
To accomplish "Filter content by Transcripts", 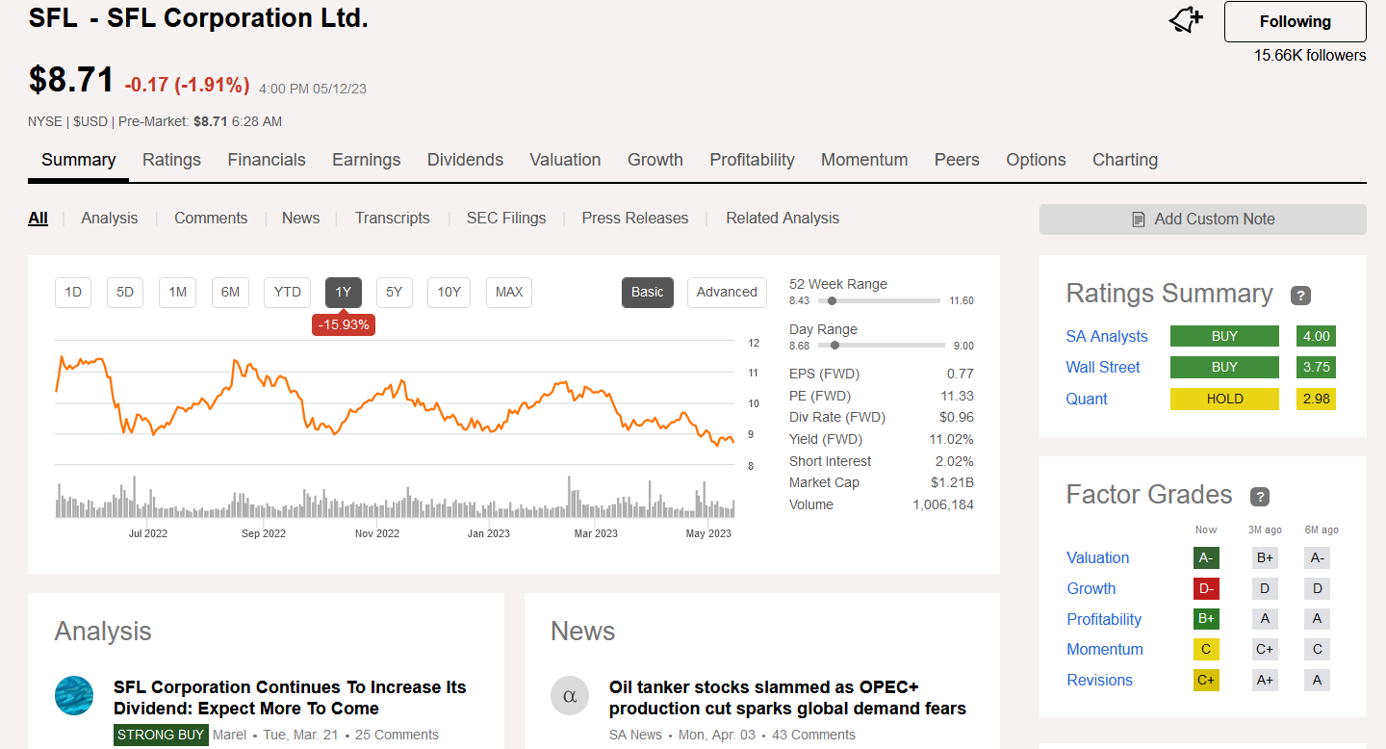I will coord(393,219).
